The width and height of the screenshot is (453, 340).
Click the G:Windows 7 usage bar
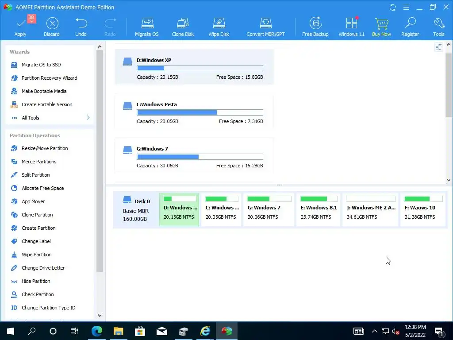pos(200,157)
